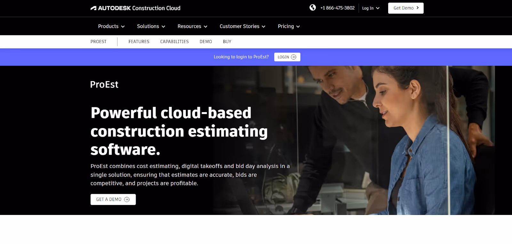
Task: Expand the Customer Stories menu chevron
Action: pos(264,27)
